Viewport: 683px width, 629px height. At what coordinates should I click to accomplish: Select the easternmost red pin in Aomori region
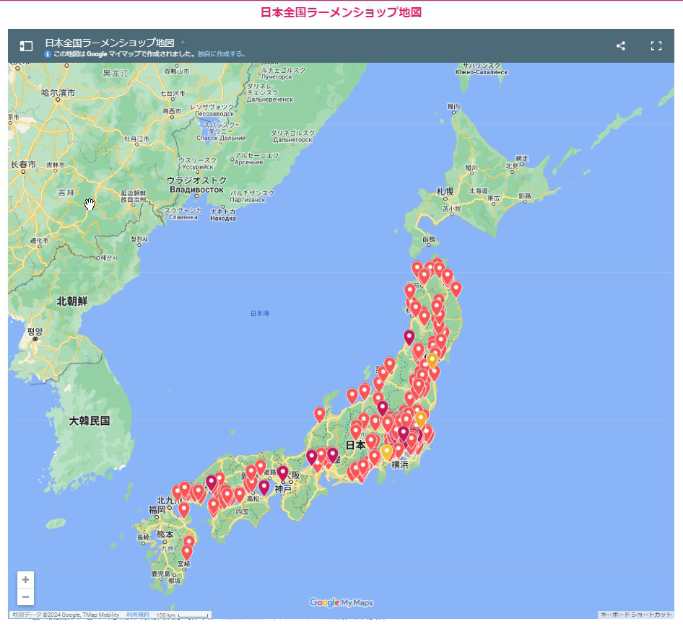click(x=456, y=289)
